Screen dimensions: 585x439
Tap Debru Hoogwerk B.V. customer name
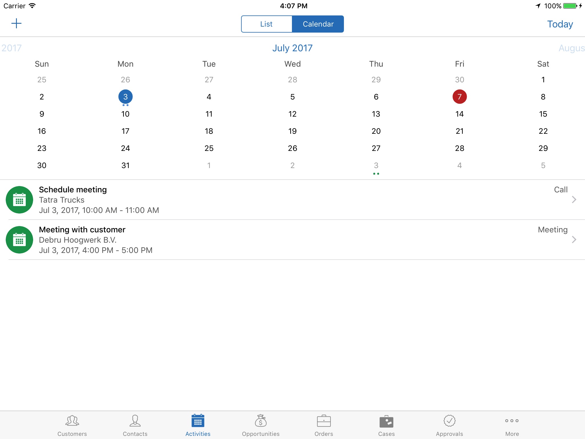click(x=78, y=240)
